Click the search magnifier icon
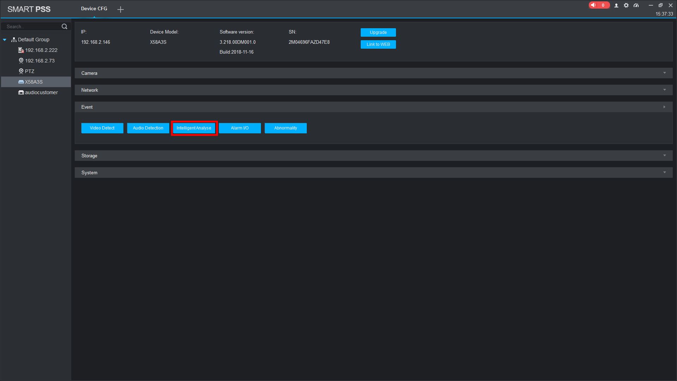 64,26
